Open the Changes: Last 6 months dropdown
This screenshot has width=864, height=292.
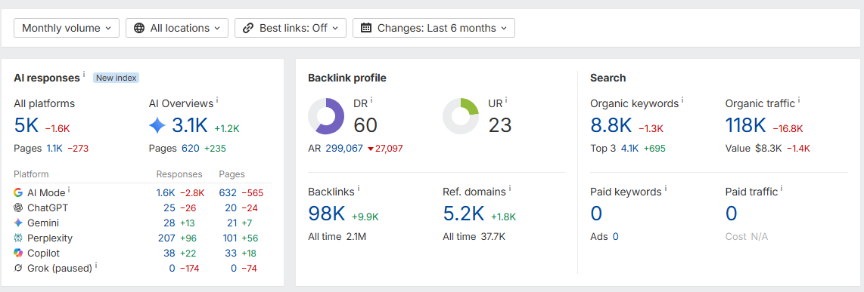pos(434,28)
